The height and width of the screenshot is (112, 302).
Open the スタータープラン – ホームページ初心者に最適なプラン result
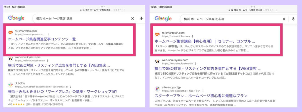(201, 95)
